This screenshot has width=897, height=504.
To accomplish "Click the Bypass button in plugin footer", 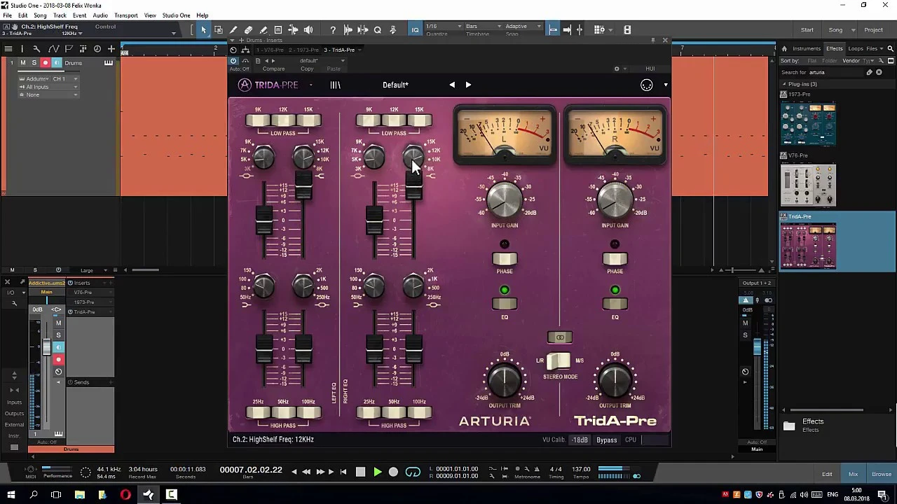I will click(x=606, y=440).
